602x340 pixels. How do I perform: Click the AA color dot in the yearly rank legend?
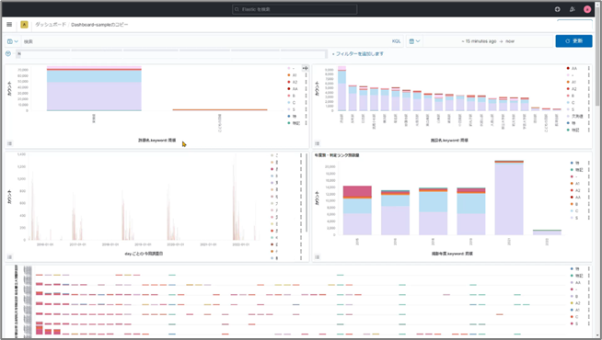point(572,197)
